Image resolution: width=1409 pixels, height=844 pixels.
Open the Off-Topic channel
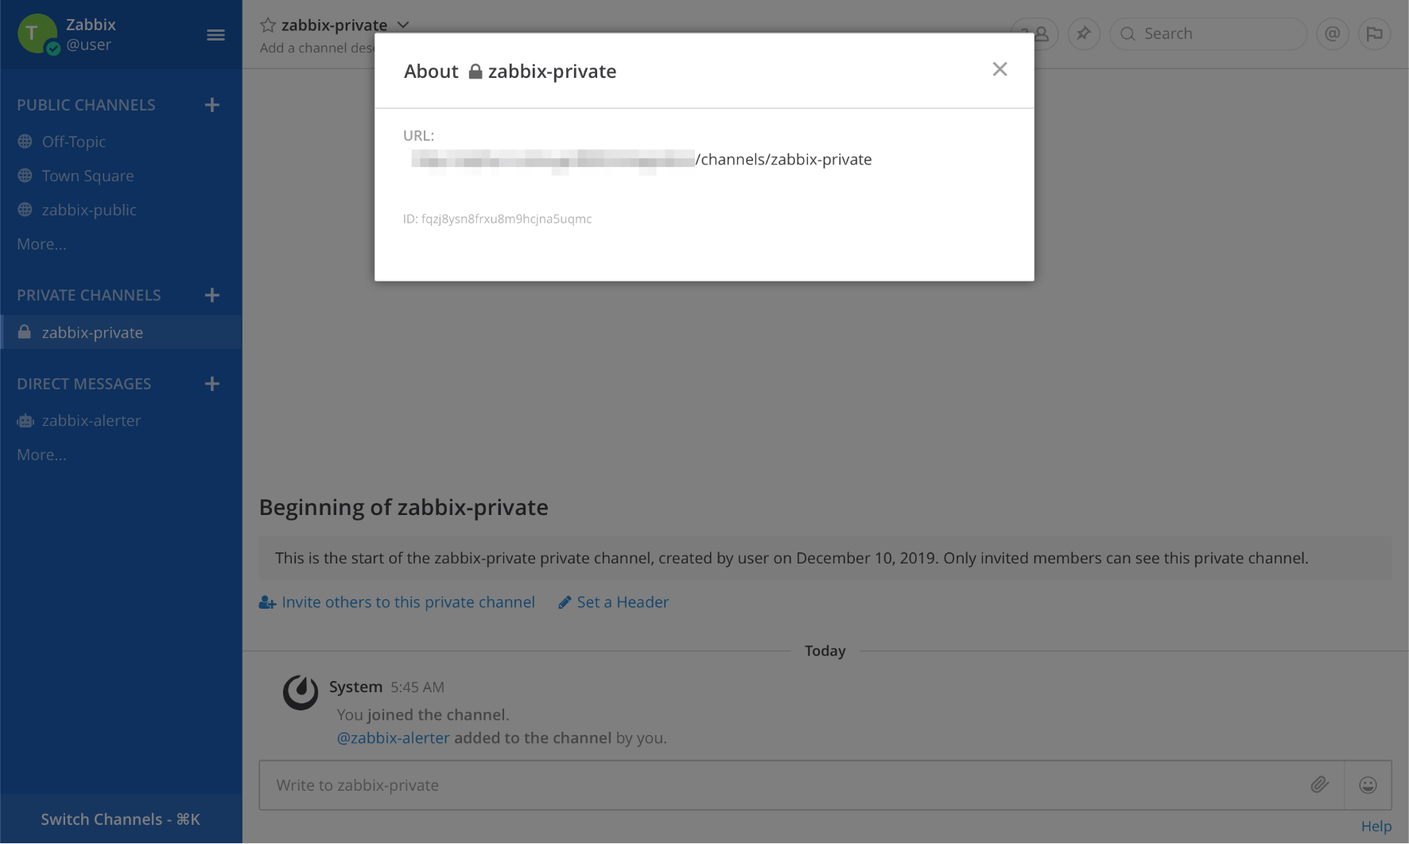(x=74, y=141)
